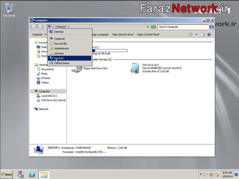
Task: Open the address bar history dropdown
Action: [x=148, y=27]
